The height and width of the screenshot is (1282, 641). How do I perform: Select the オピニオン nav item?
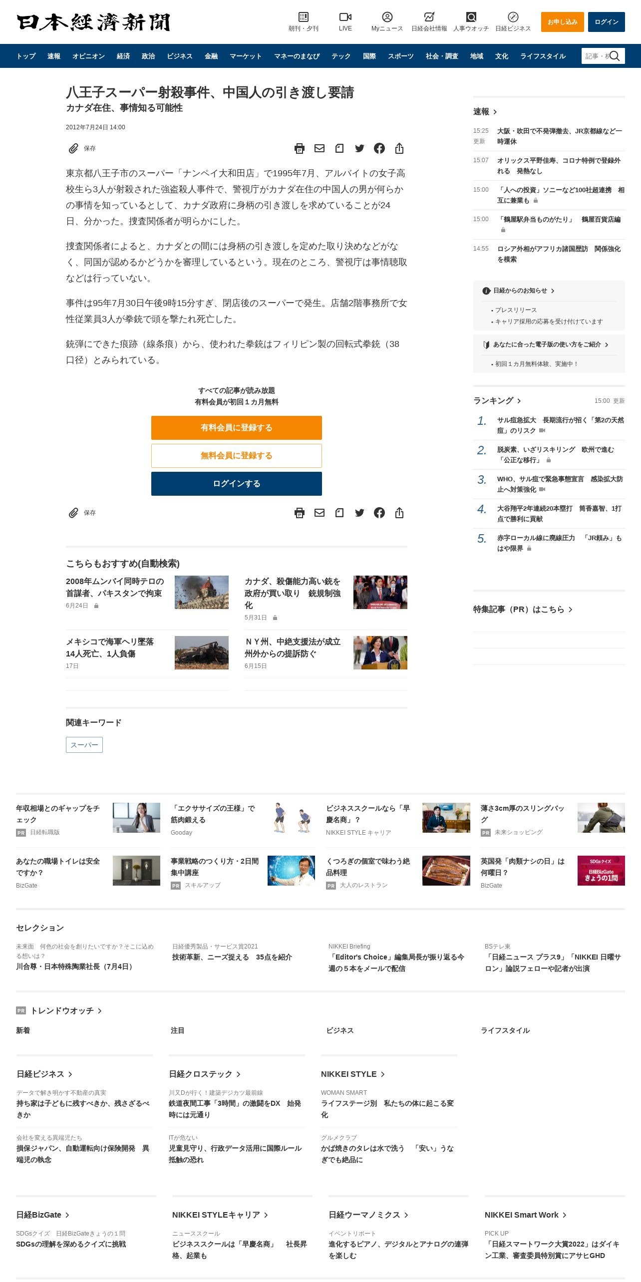click(88, 56)
